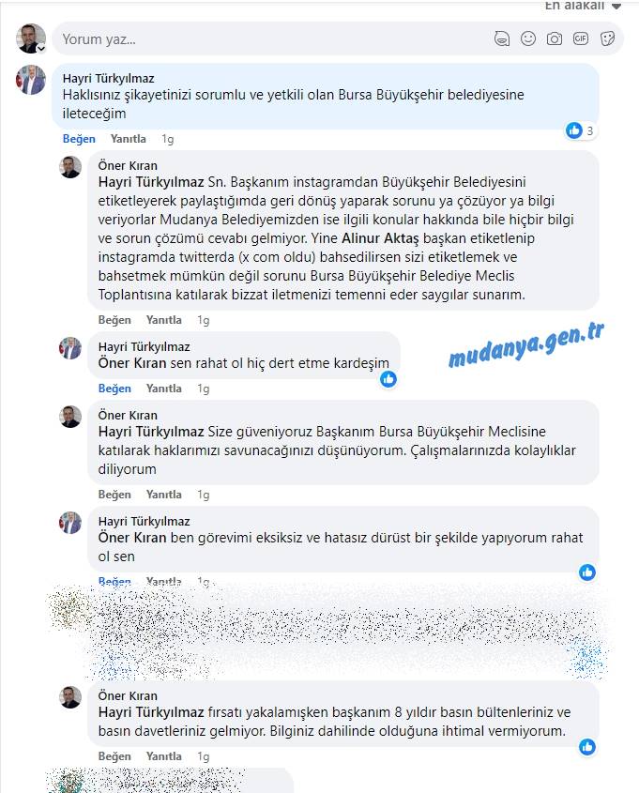The width and height of the screenshot is (639, 793).
Task: Attach a photo with the camera icon
Action: (x=554, y=38)
